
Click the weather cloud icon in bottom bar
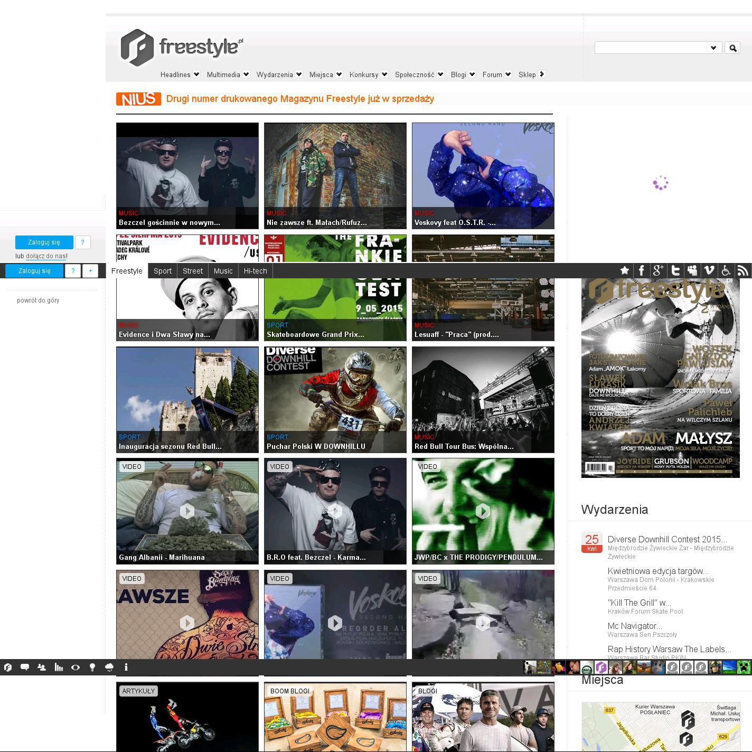click(109, 667)
